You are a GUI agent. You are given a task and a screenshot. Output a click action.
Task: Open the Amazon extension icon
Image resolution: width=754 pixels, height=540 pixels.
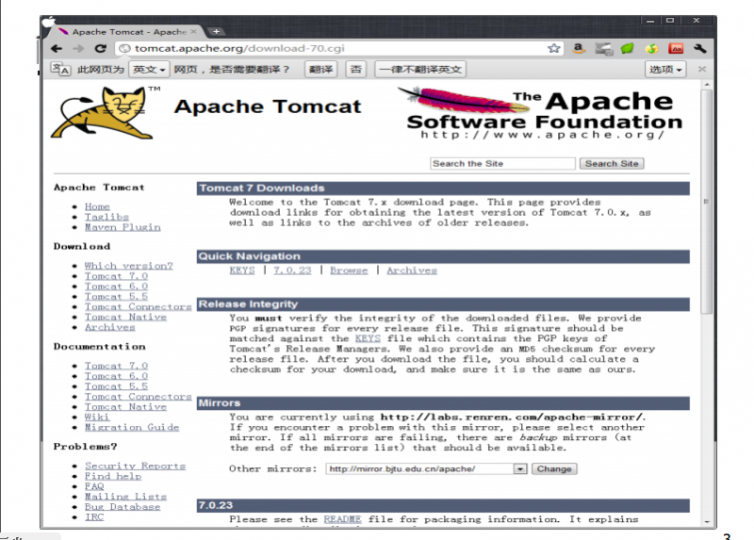click(x=579, y=48)
